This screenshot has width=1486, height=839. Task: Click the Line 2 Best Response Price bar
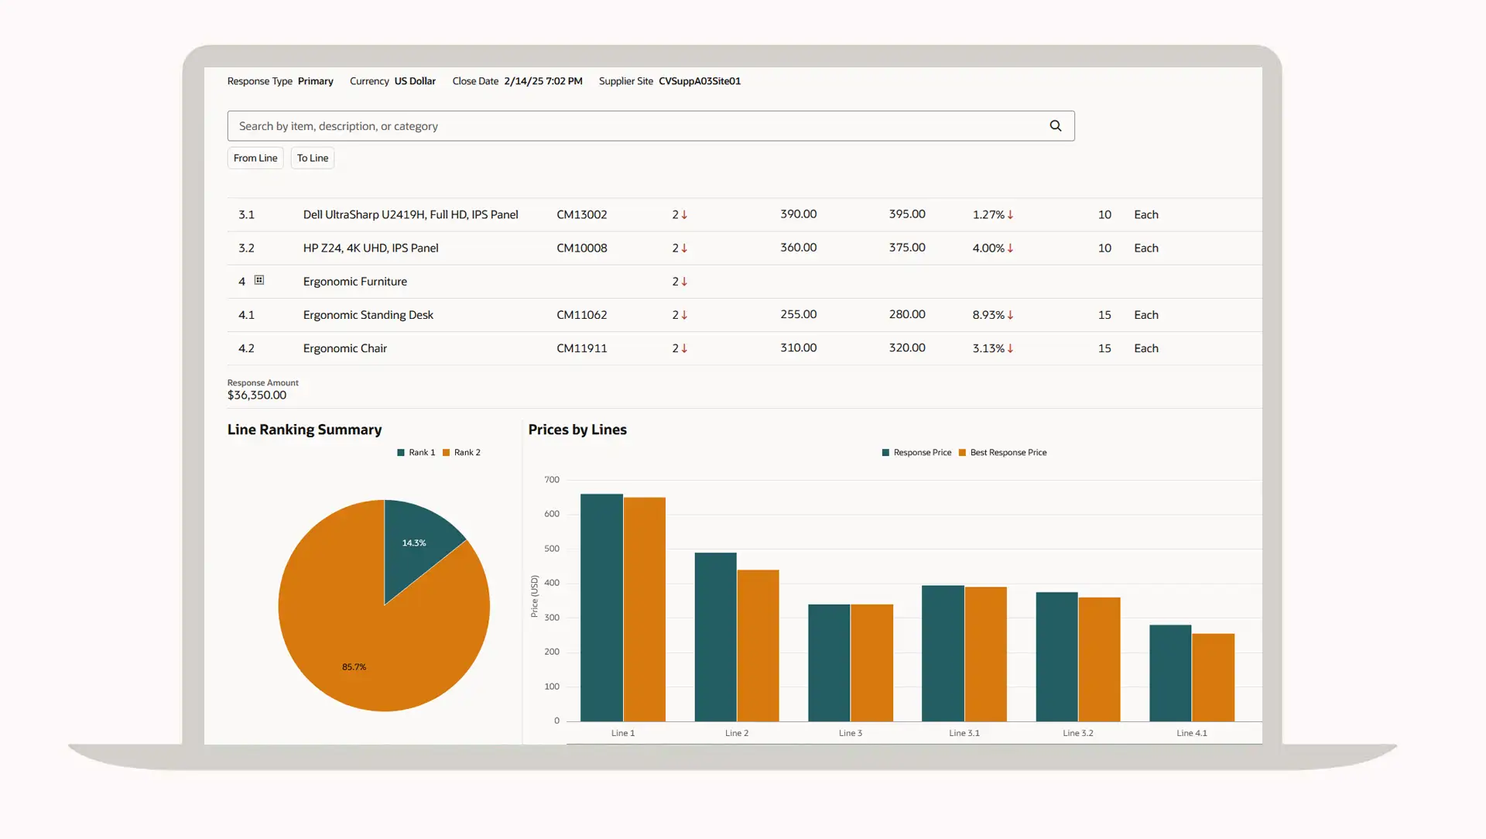(758, 646)
